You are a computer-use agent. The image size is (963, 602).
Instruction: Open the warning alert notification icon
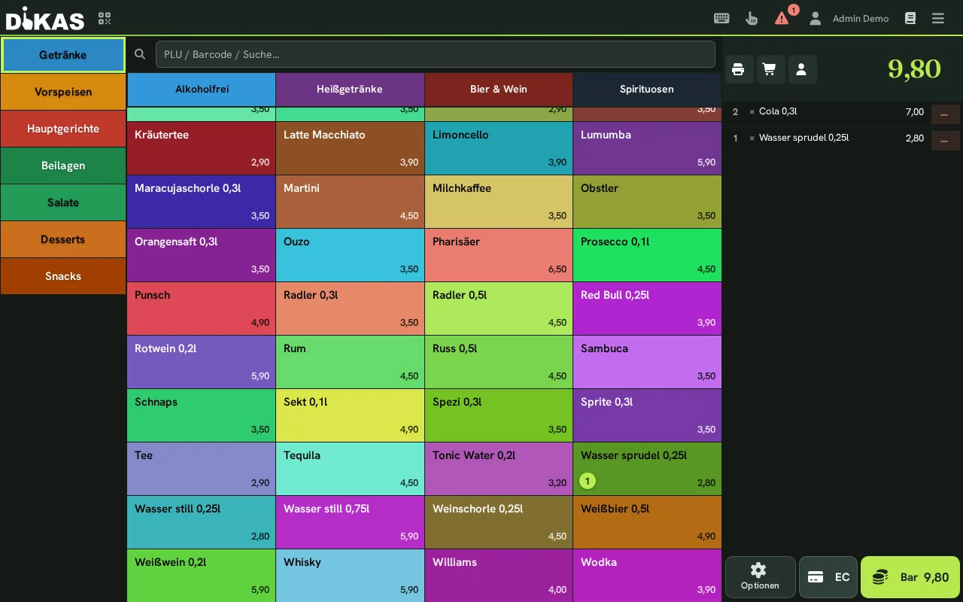click(x=782, y=18)
